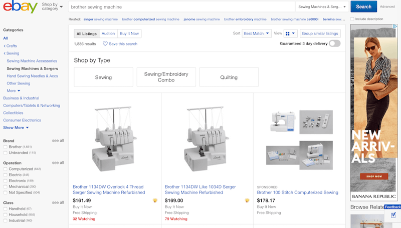Open the Collectibles category

tap(14, 113)
